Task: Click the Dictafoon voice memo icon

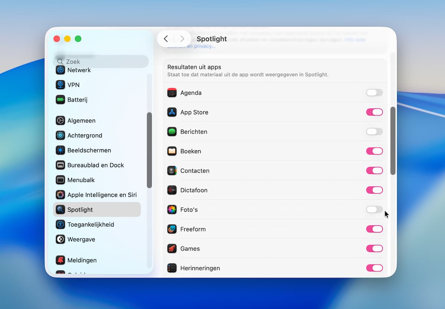Action: pos(172,190)
